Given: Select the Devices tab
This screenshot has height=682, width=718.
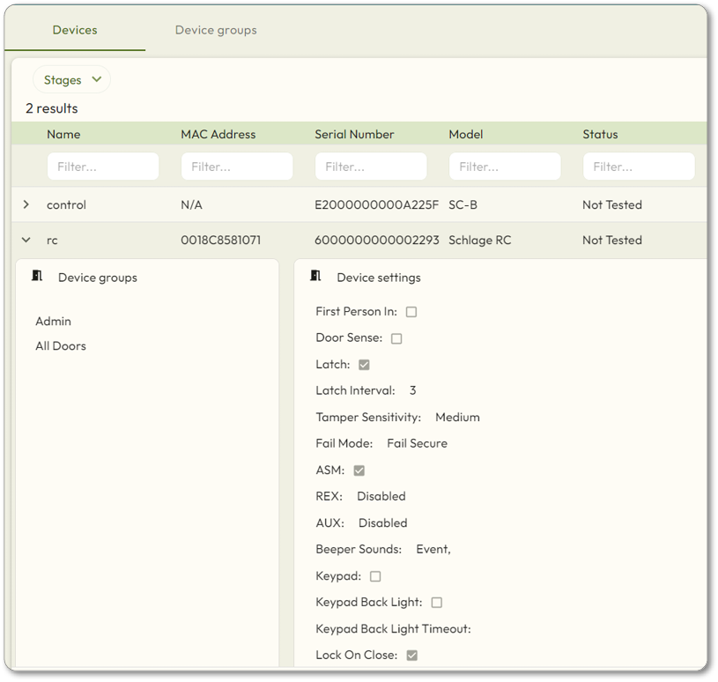Looking at the screenshot, I should (x=75, y=30).
